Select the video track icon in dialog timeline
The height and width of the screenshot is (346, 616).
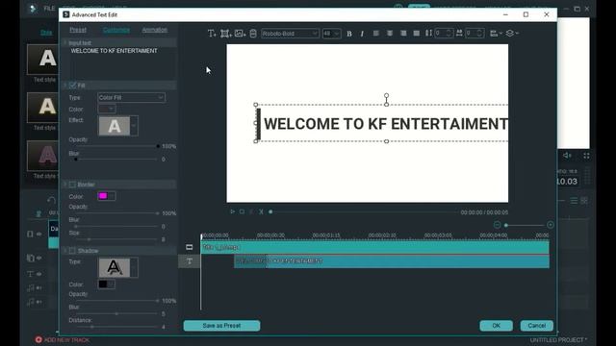(x=190, y=247)
